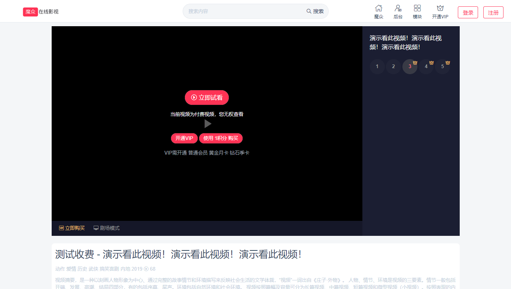Image resolution: width=511 pixels, height=289 pixels.
Task: Select episode 2
Action: (x=393, y=67)
